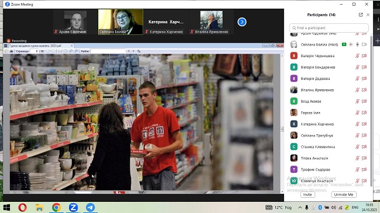Click the Invite button

308,194
